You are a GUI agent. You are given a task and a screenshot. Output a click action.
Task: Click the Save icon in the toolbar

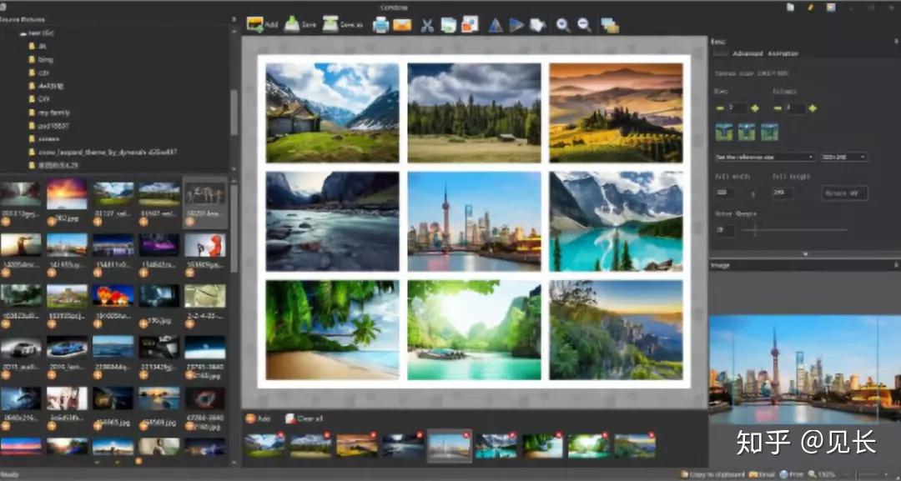[292, 24]
